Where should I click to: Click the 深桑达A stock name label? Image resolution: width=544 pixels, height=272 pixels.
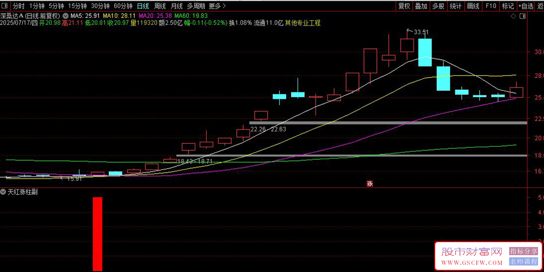point(12,16)
